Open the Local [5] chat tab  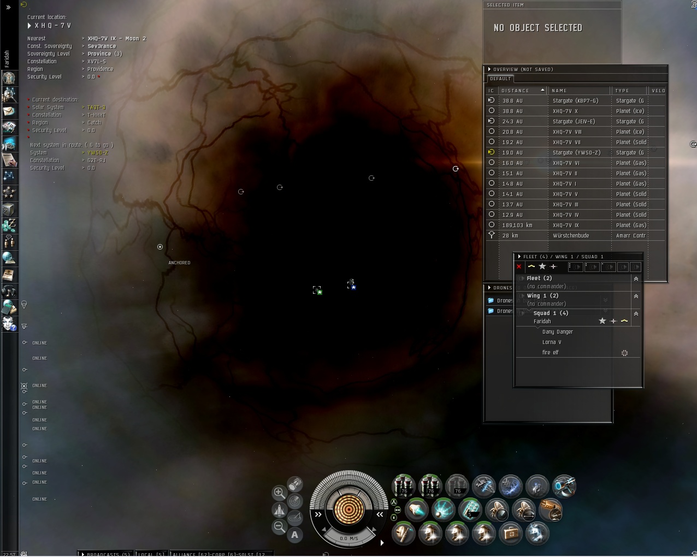151,554
